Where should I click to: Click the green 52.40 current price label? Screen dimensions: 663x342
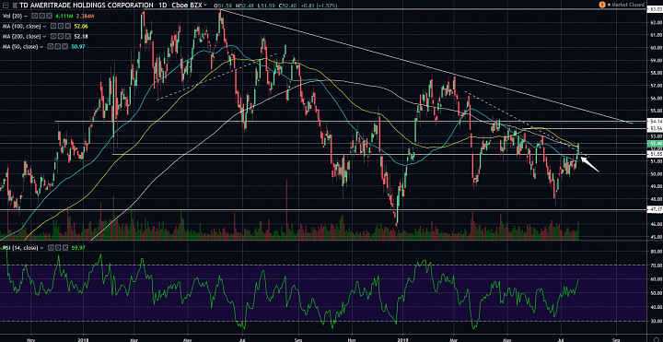(x=655, y=144)
